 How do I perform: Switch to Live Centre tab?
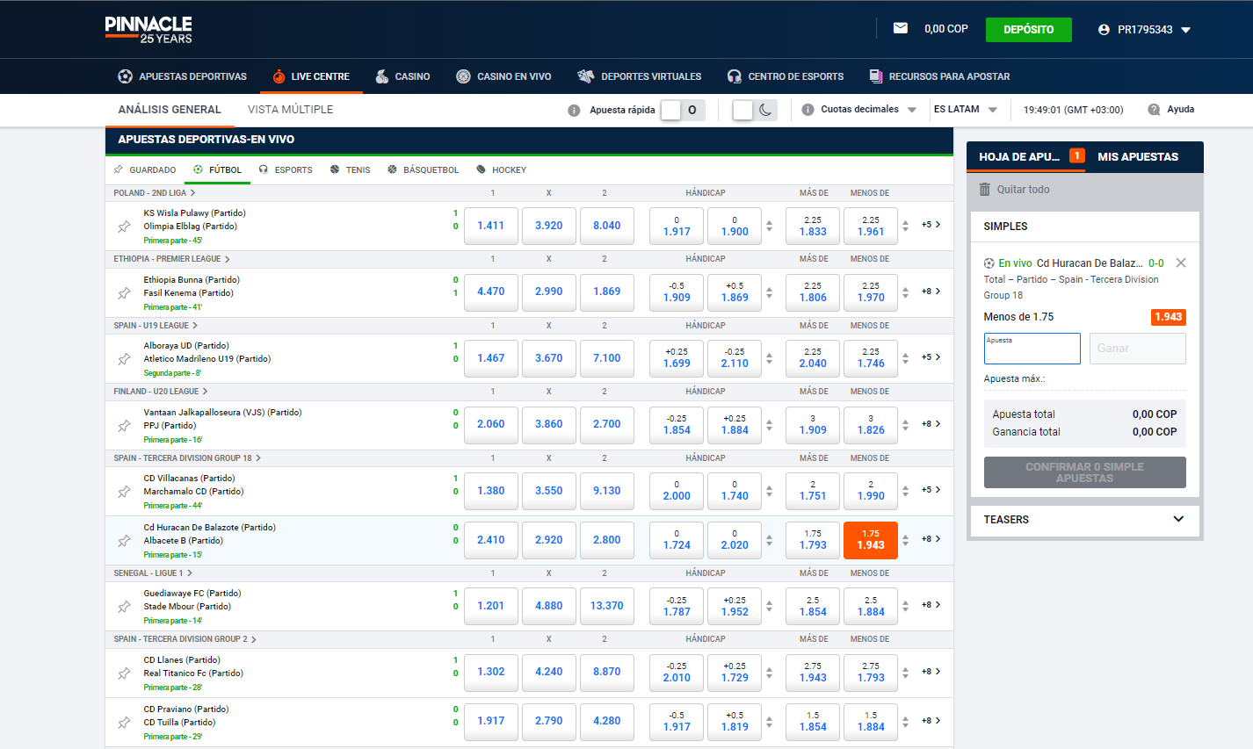click(x=311, y=76)
